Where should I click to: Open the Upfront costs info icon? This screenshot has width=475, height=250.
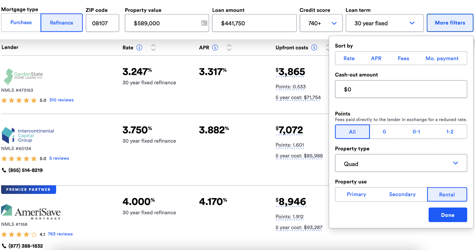pos(314,48)
